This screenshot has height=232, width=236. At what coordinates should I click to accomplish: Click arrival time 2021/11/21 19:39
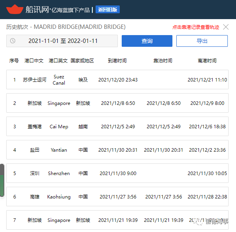118,220
